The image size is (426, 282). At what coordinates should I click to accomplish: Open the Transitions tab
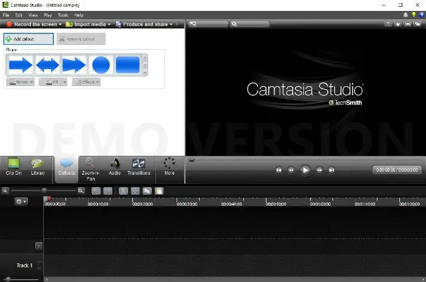pyautogui.click(x=138, y=167)
